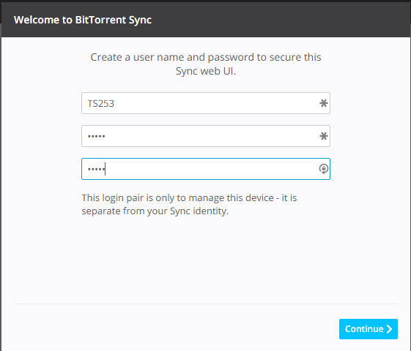Image resolution: width=411 pixels, height=351 pixels.
Task: Focus the user name field containing TS253
Action: [x=206, y=103]
